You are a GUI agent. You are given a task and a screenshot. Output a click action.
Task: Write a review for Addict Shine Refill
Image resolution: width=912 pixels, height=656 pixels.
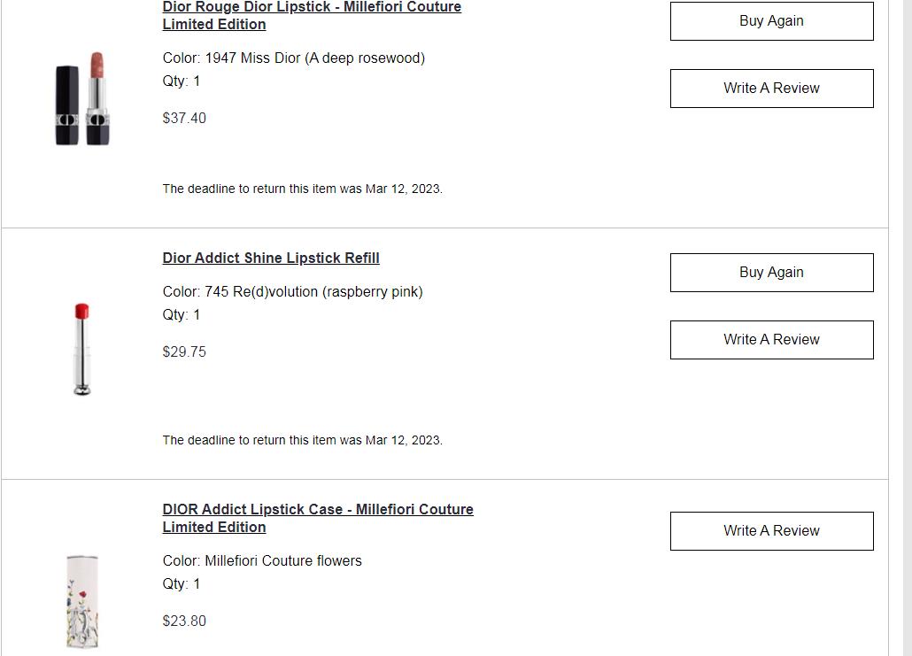[x=771, y=340]
